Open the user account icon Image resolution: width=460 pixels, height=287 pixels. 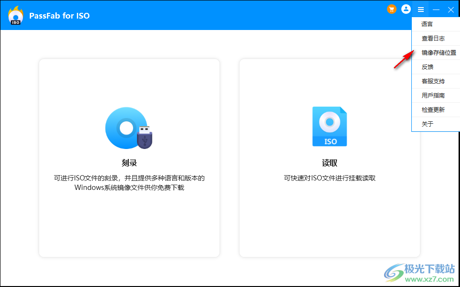point(406,10)
